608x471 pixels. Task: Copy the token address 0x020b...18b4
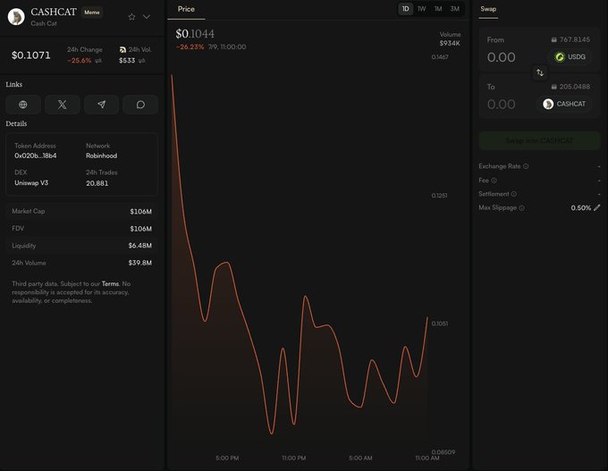(x=35, y=156)
